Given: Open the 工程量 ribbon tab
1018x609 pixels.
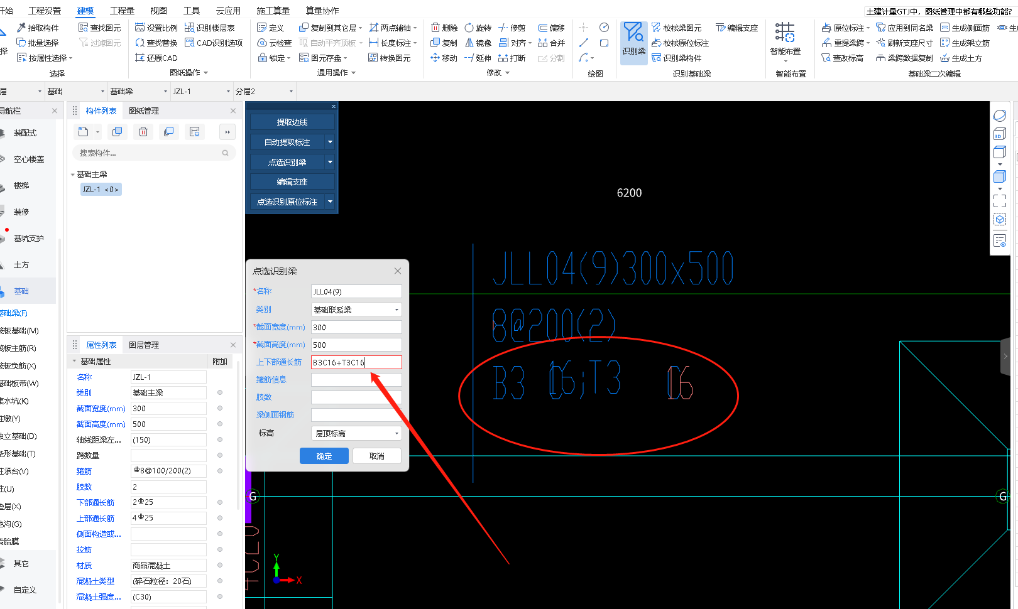Looking at the screenshot, I should tap(122, 10).
